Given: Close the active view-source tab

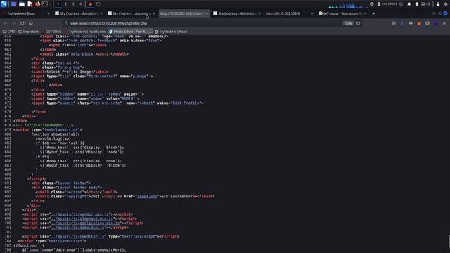Looking at the screenshot, I should pos(207,13).
